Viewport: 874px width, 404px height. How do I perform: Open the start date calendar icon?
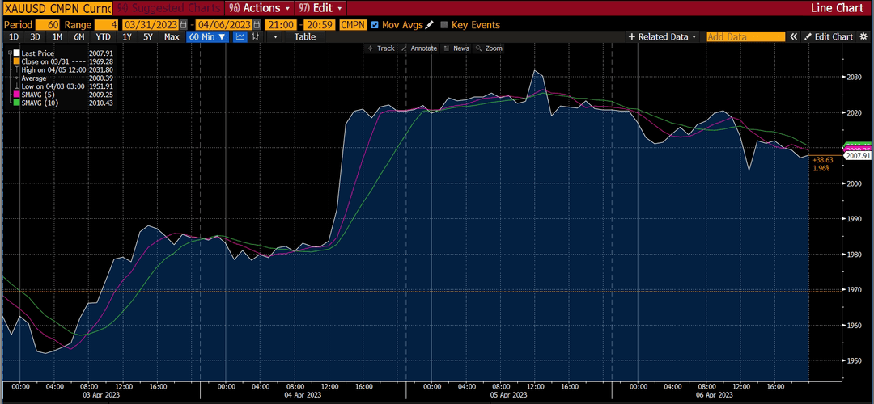coord(184,25)
